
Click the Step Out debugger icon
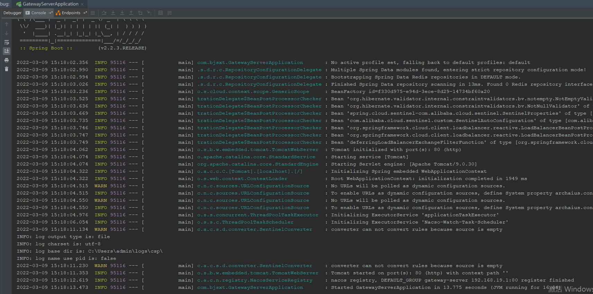131,13
